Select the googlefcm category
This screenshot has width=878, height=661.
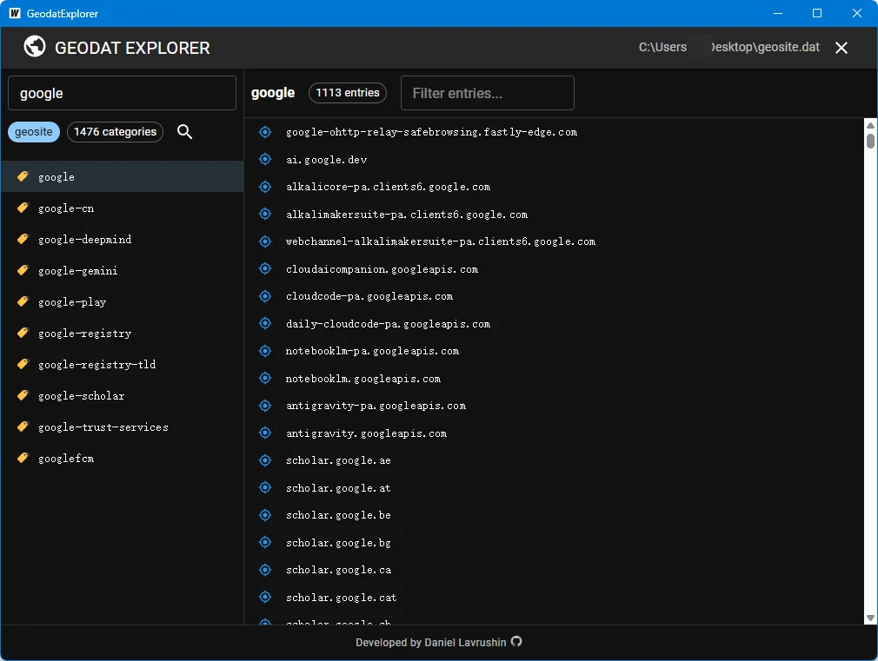[122, 459]
